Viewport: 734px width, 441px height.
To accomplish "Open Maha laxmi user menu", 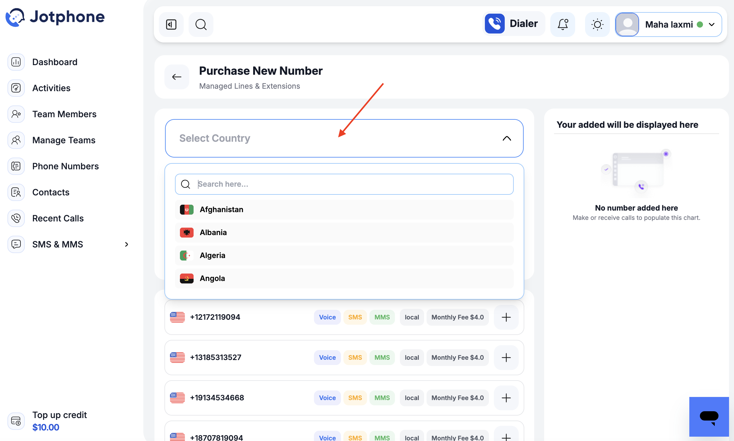I will 669,24.
